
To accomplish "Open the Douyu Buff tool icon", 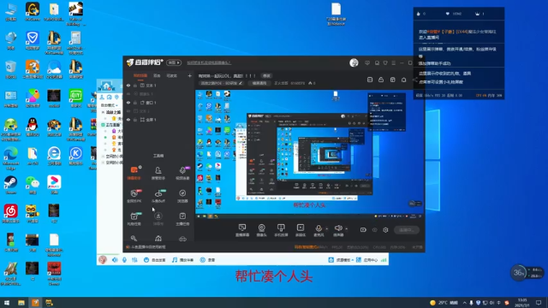I will coord(158,193).
